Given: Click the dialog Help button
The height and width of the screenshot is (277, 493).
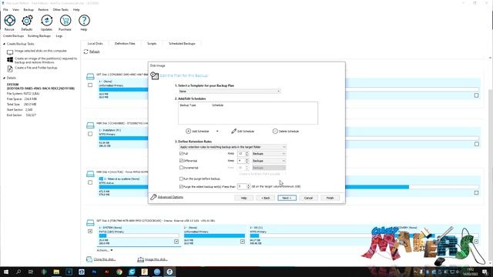Looking at the screenshot, I should pyautogui.click(x=243, y=198).
